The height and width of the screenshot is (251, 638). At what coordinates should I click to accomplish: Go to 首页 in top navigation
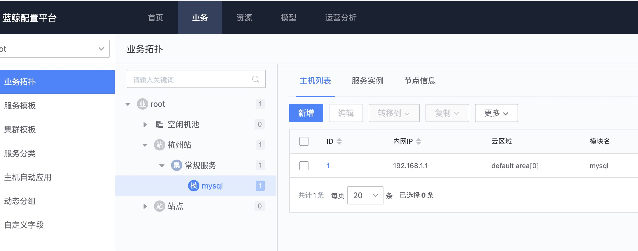[x=156, y=18]
